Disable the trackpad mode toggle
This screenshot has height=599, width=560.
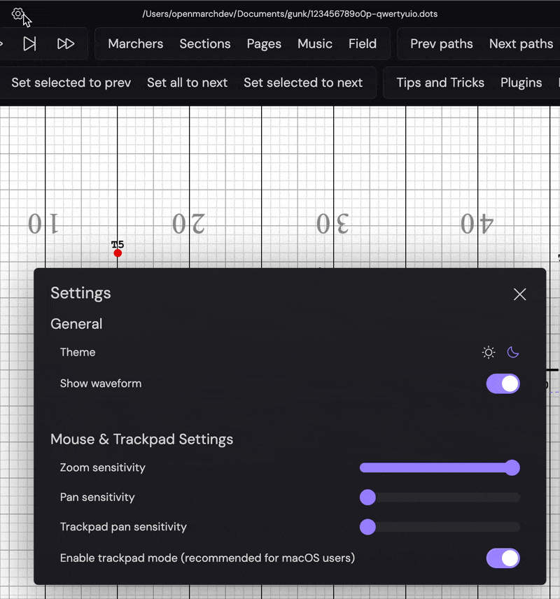click(503, 558)
